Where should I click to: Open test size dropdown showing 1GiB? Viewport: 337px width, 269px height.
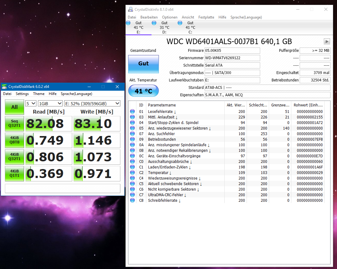click(50, 104)
